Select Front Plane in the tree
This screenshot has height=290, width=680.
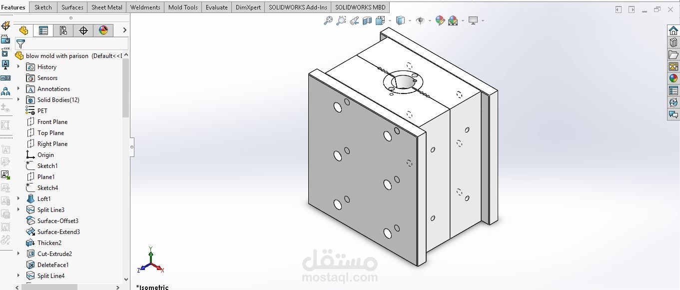click(x=47, y=122)
